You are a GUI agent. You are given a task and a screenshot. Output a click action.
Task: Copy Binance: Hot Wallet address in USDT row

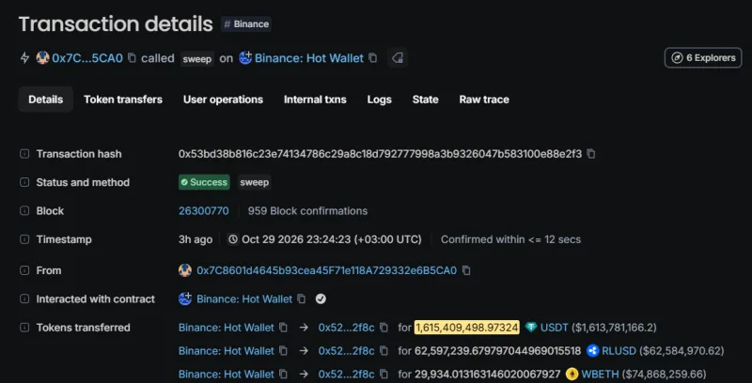pyautogui.click(x=284, y=328)
